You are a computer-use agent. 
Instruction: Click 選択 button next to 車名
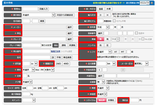coord(69,33)
